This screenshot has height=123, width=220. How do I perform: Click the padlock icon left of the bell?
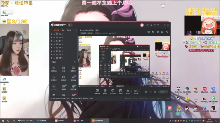[153, 32]
